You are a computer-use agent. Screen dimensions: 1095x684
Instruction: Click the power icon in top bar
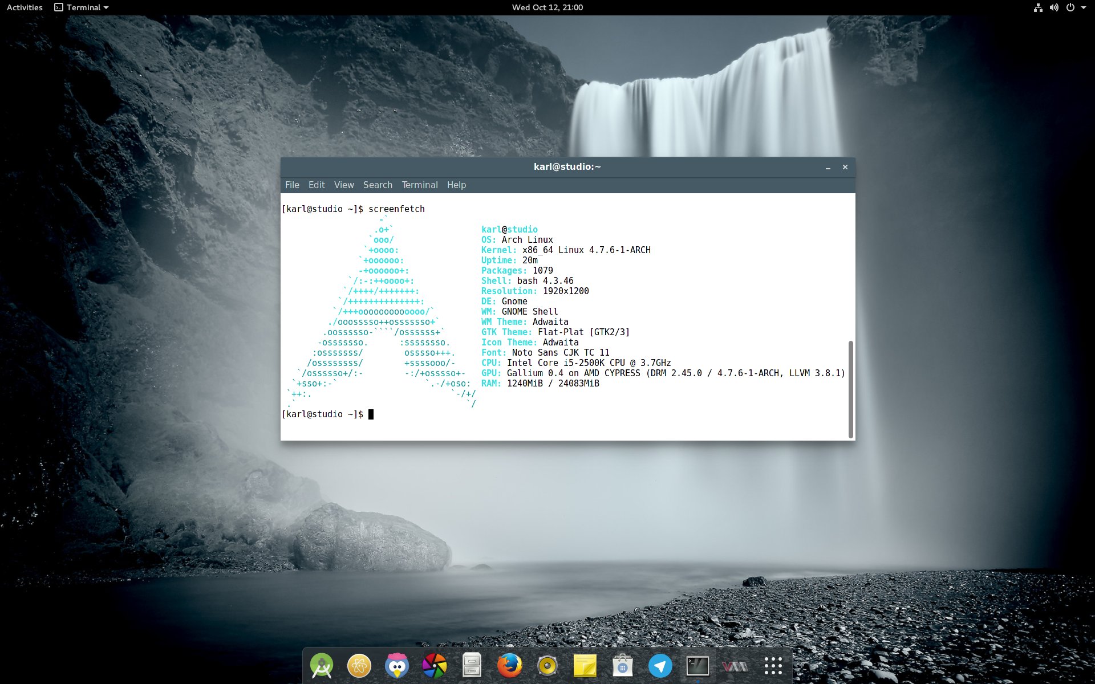[1070, 7]
